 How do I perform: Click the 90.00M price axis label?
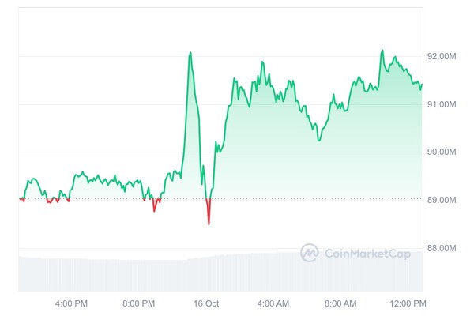pos(442,152)
